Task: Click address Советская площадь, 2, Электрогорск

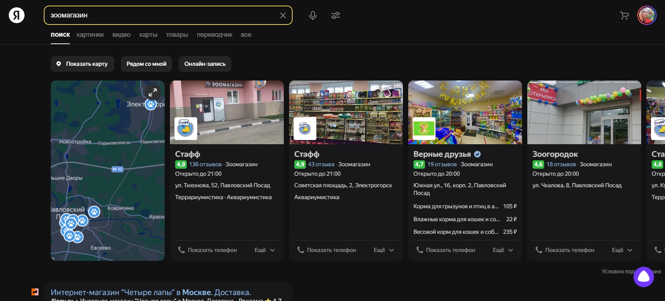Action: pos(343,185)
